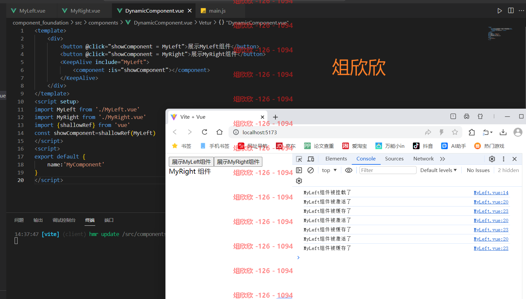Click the No Issues indicator
This screenshot has height=299, width=526.
click(478, 170)
